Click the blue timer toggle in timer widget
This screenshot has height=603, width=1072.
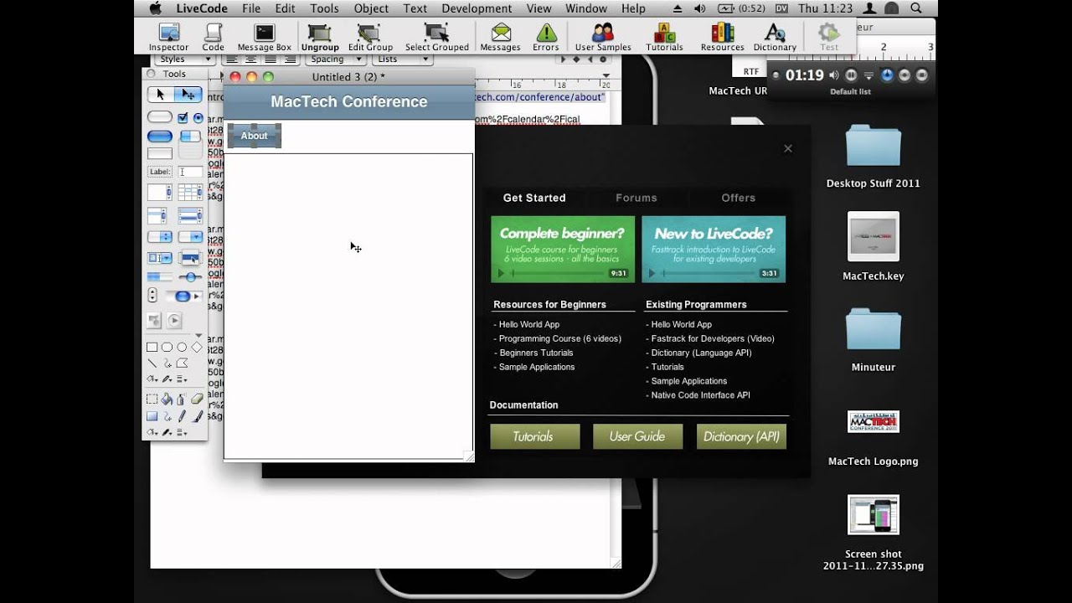tap(887, 75)
